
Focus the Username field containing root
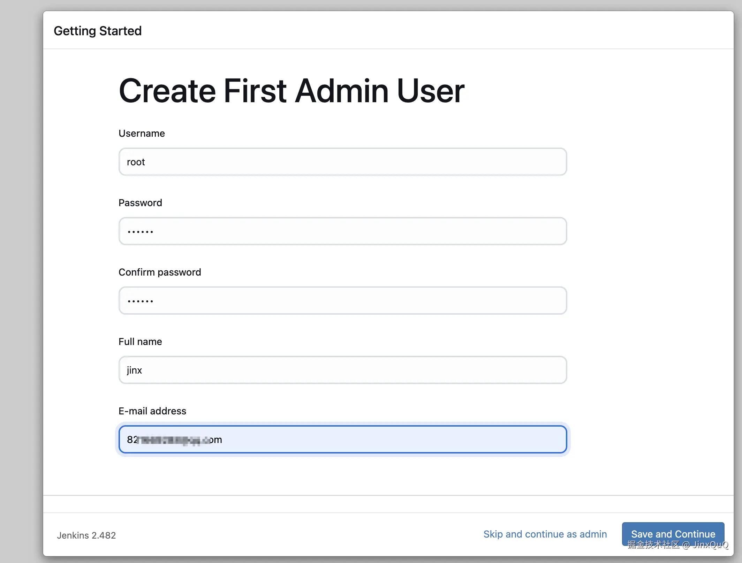342,162
